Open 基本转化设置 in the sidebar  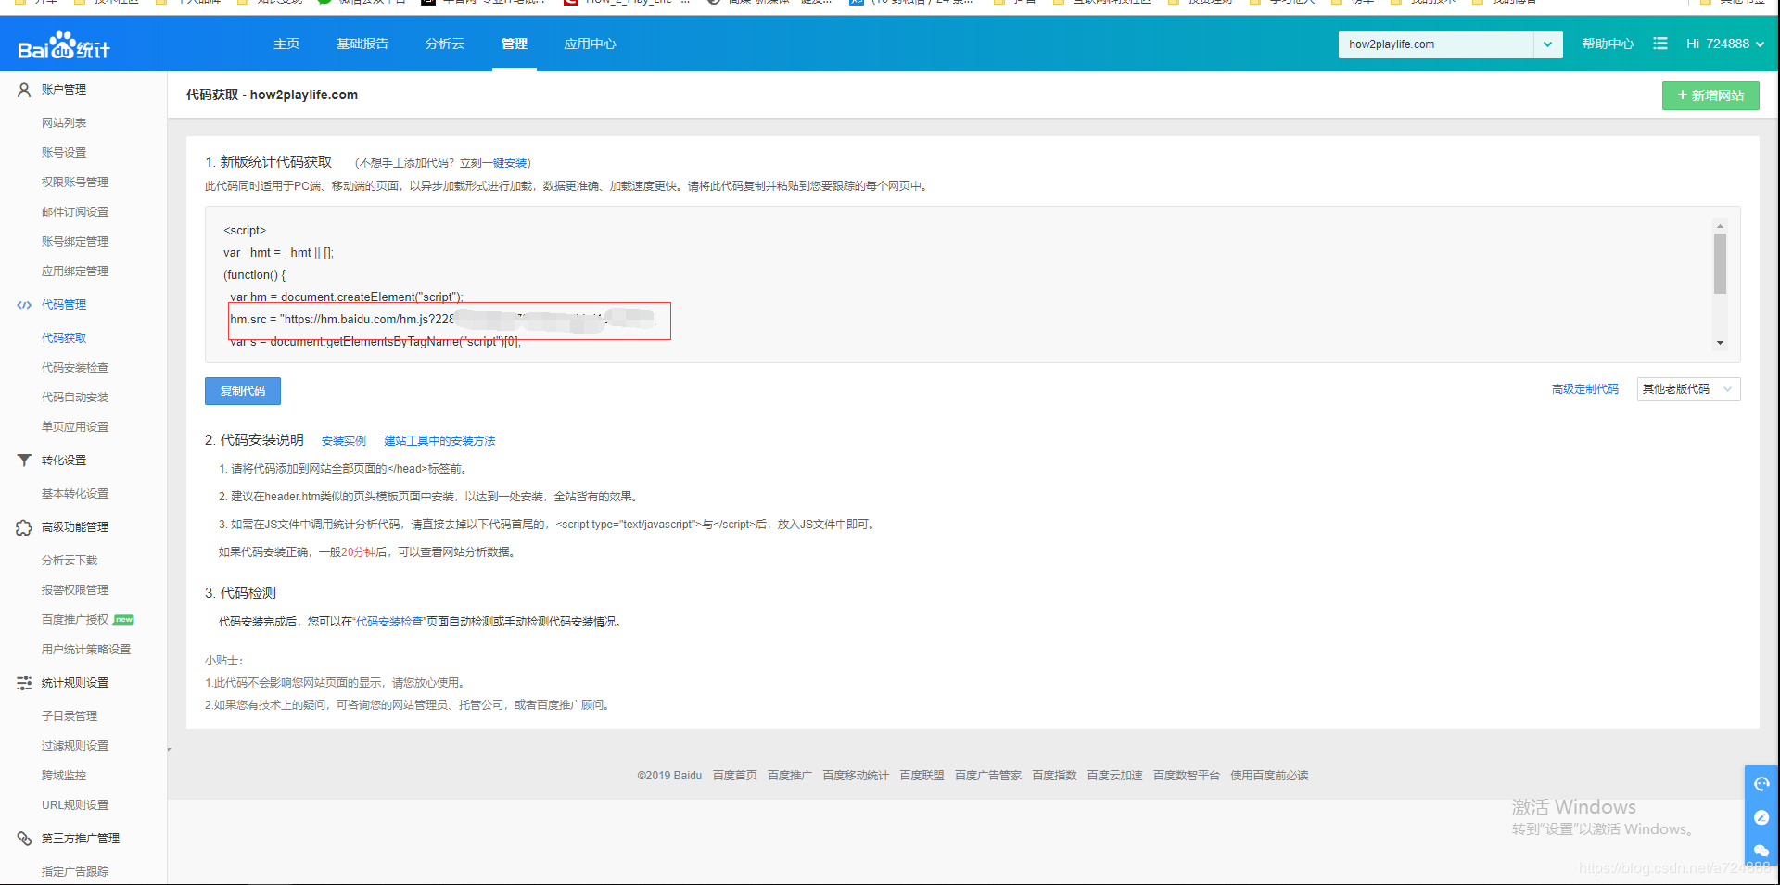[75, 494]
